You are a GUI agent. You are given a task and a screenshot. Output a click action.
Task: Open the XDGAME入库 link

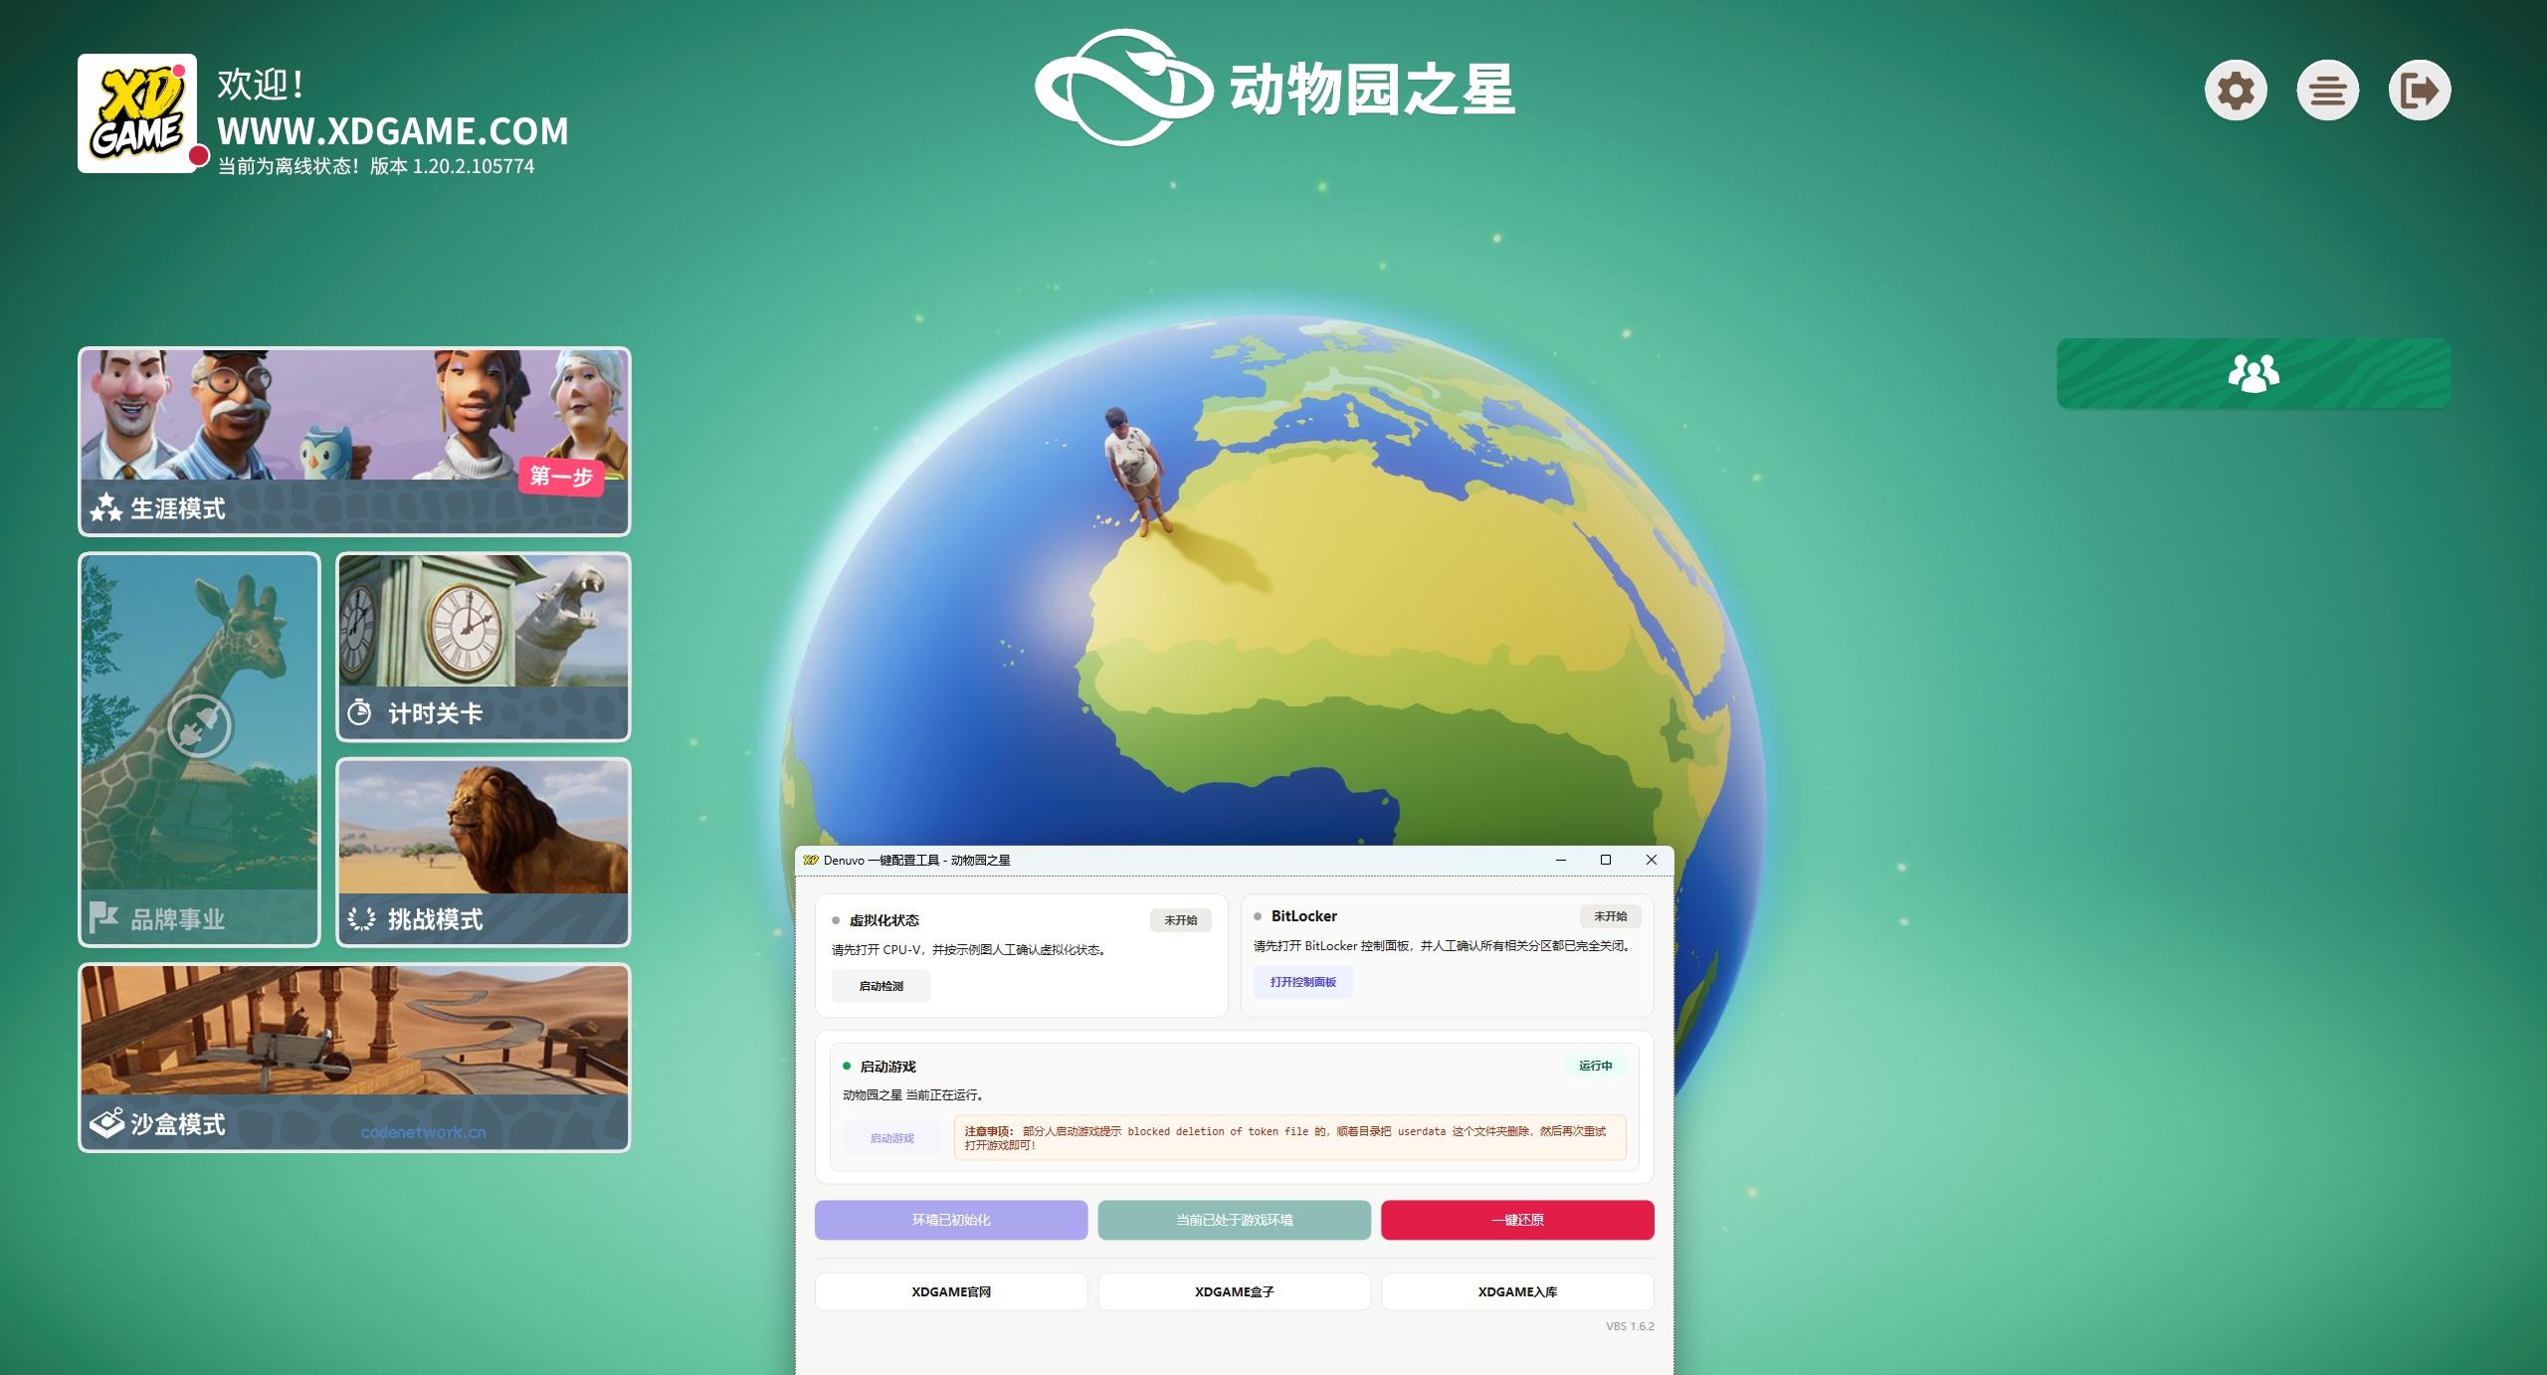click(x=1517, y=1291)
